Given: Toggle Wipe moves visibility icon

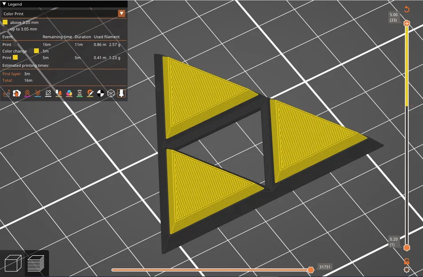Looking at the screenshot, I should [17, 94].
